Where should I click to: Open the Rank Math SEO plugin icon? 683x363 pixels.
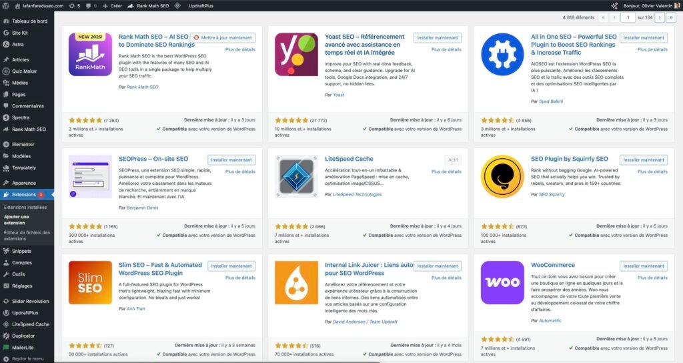coord(90,54)
